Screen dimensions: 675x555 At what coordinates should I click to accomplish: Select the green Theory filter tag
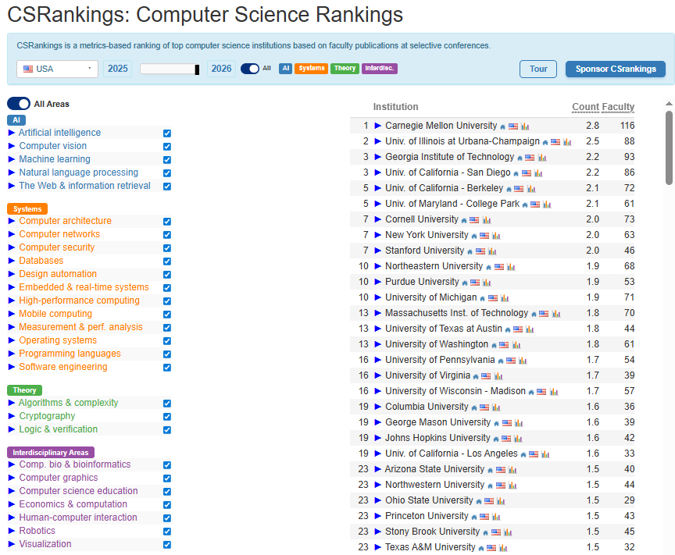click(345, 69)
